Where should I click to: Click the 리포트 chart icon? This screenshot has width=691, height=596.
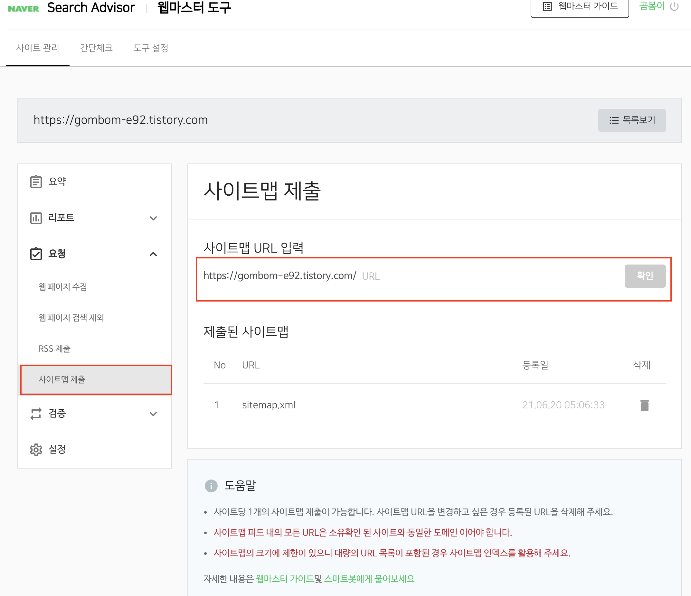click(x=36, y=218)
